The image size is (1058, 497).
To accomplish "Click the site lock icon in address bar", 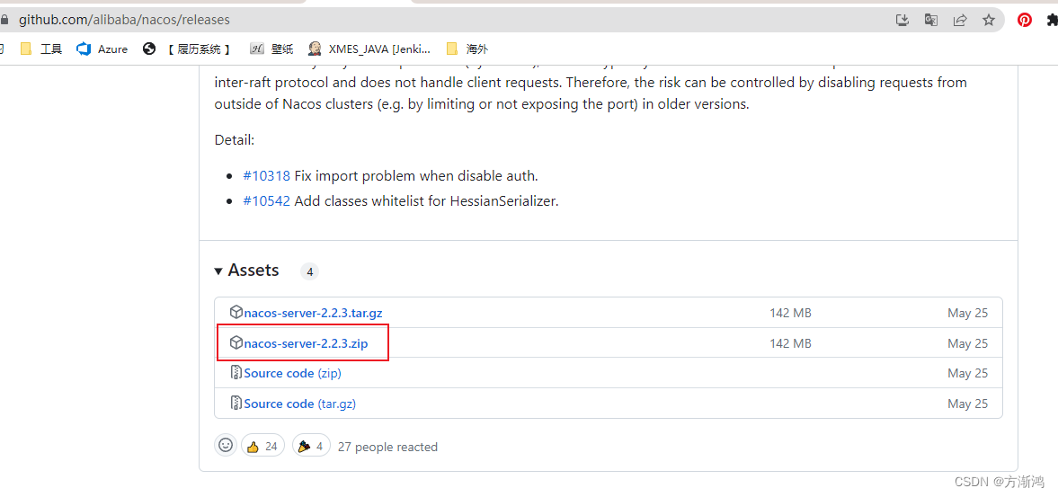I will point(4,21).
